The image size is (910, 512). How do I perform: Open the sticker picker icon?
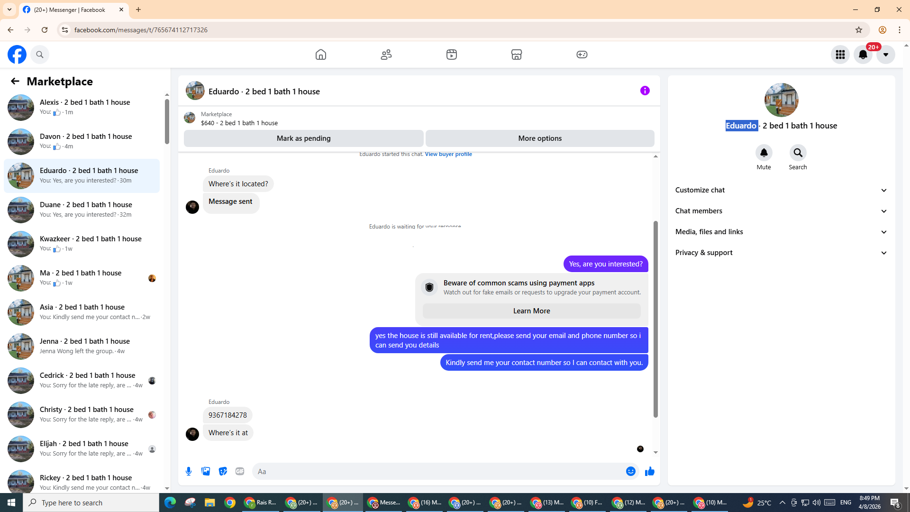(223, 471)
